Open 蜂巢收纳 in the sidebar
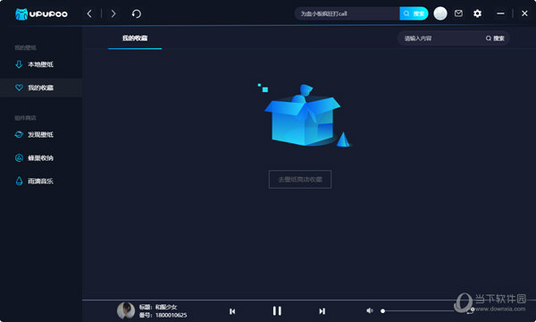The height and width of the screenshot is (322, 536). pyautogui.click(x=41, y=157)
